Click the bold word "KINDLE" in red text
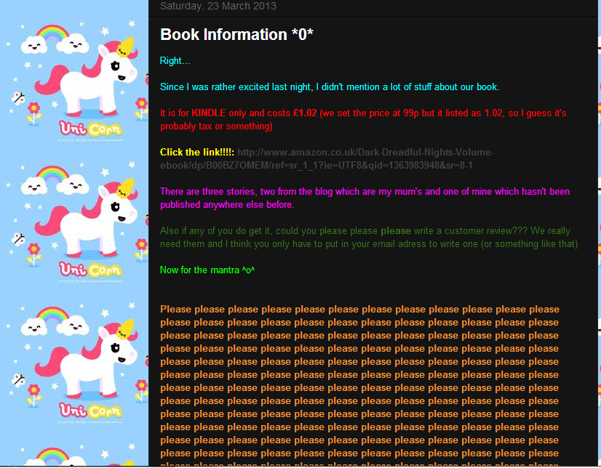The width and height of the screenshot is (601, 468). coord(209,113)
